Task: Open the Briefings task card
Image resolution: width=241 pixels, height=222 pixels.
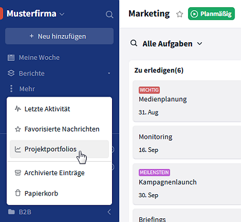Action: pos(187,215)
